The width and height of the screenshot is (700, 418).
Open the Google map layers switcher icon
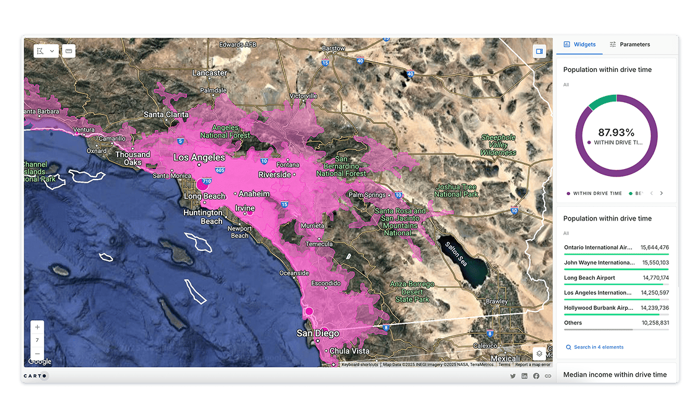point(538,353)
